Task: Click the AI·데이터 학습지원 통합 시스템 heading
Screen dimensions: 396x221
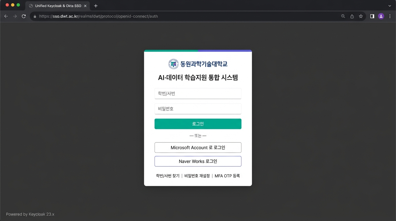Action: [198, 77]
